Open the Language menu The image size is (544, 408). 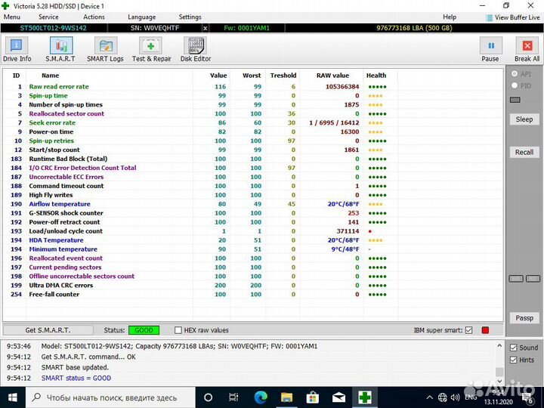click(141, 17)
